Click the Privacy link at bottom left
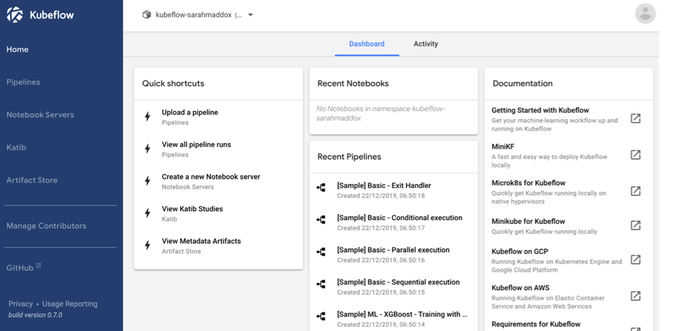Viewport: 684px width, 331px height. coord(20,304)
